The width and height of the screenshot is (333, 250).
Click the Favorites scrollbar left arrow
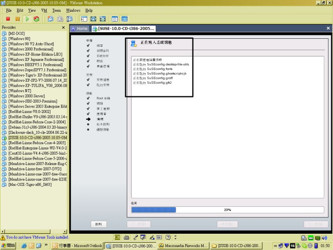(x=2, y=232)
